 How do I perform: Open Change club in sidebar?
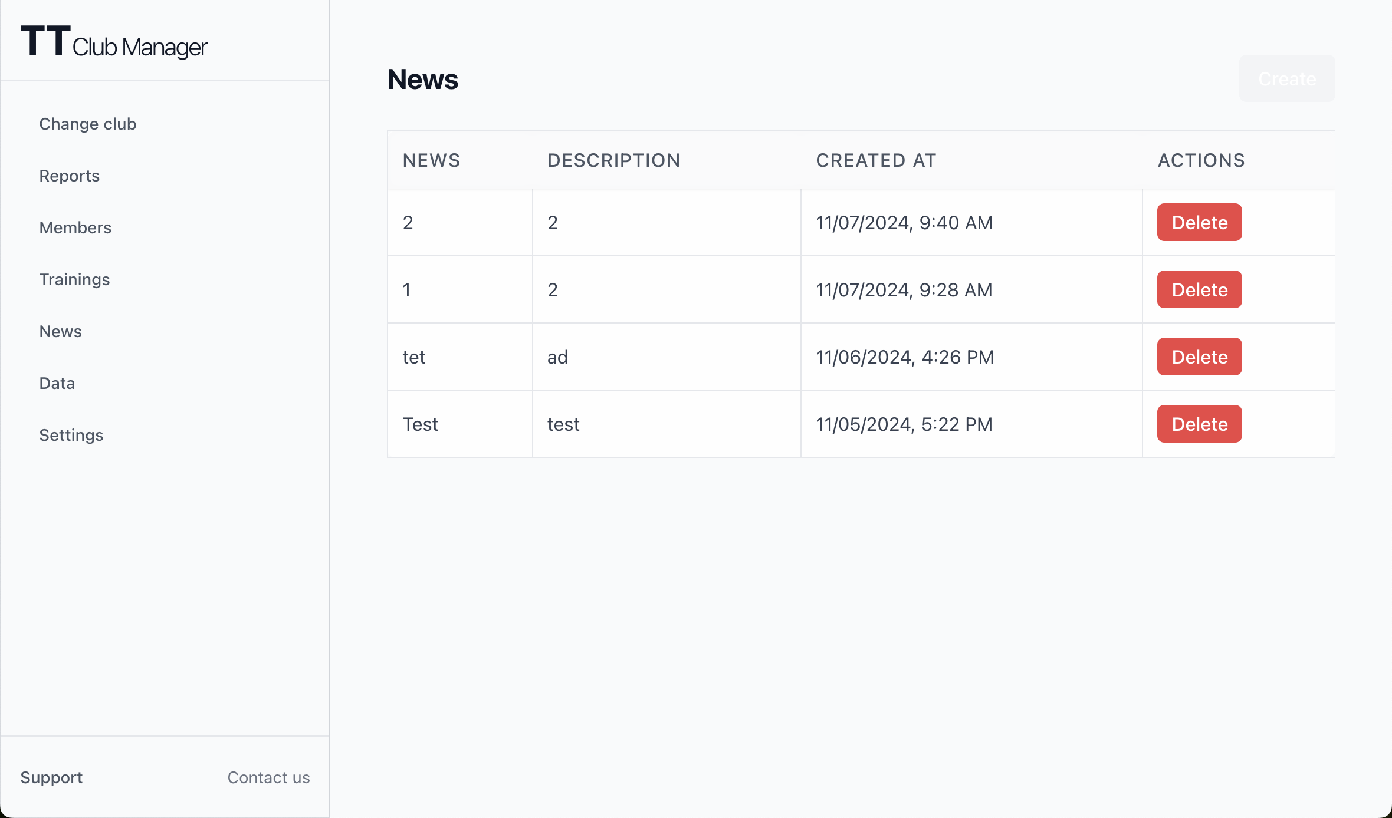[x=88, y=124]
